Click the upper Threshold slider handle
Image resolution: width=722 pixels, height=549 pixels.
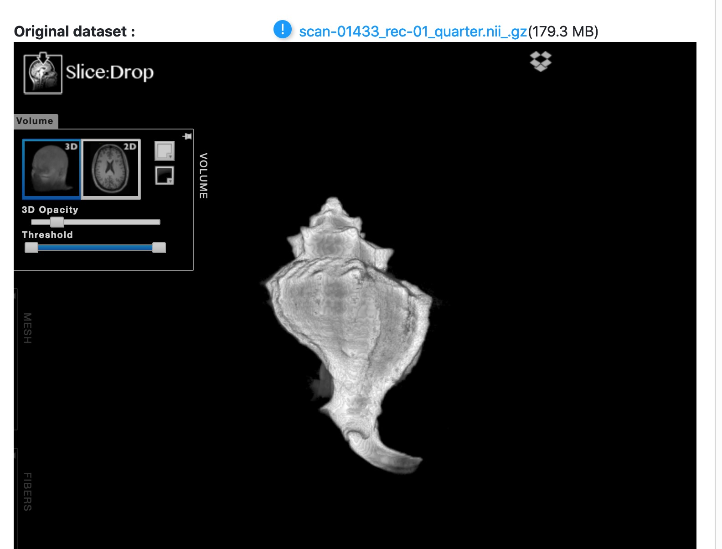click(x=159, y=248)
